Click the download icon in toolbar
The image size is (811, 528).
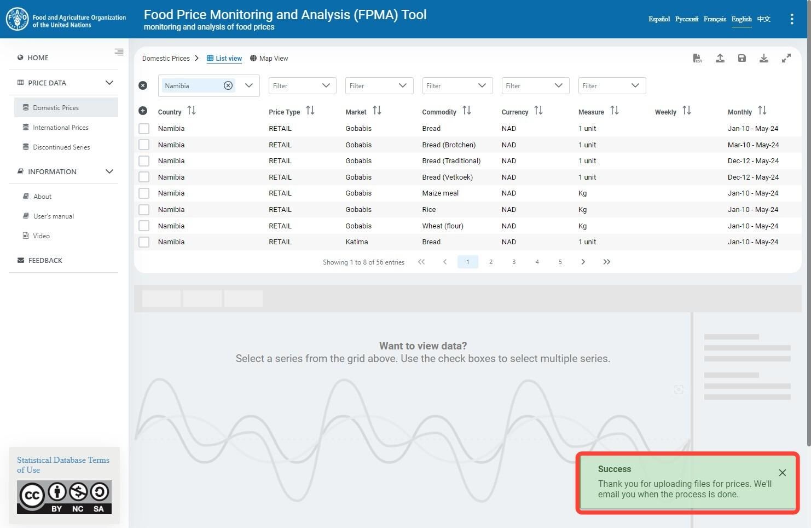[x=764, y=58]
